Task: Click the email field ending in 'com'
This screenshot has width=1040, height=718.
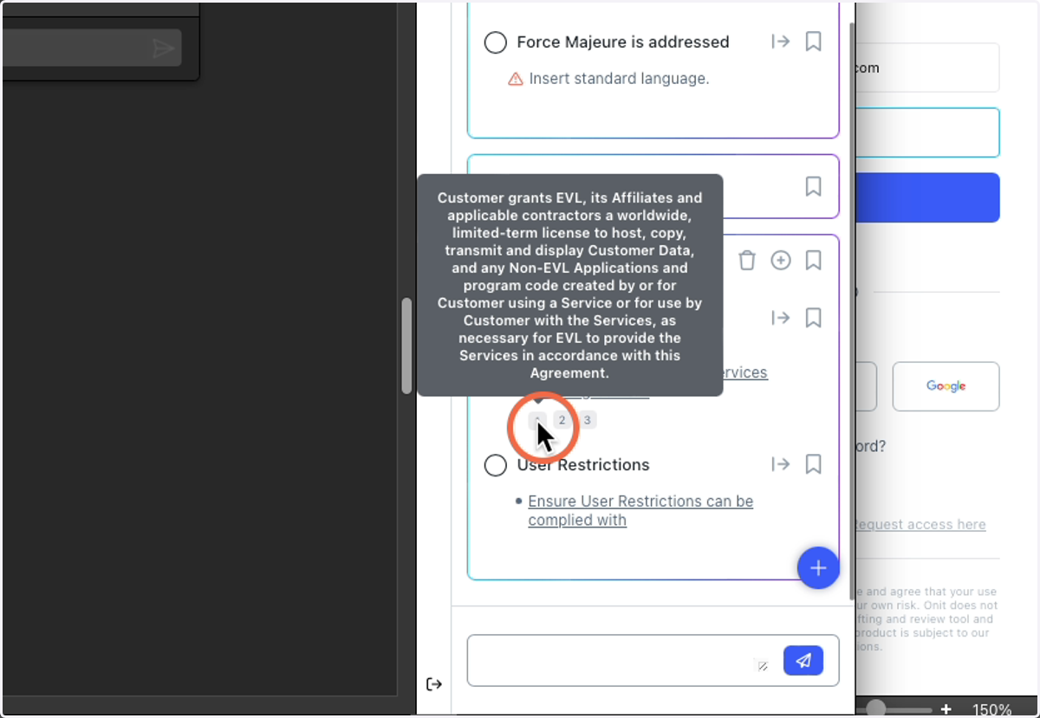Action: click(x=927, y=68)
